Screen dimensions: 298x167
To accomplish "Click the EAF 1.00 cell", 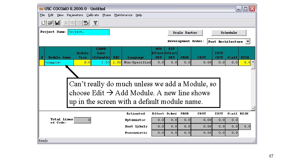I will [x=116, y=62].
